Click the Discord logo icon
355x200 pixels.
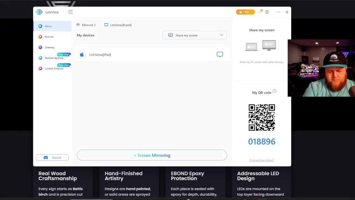(46, 157)
